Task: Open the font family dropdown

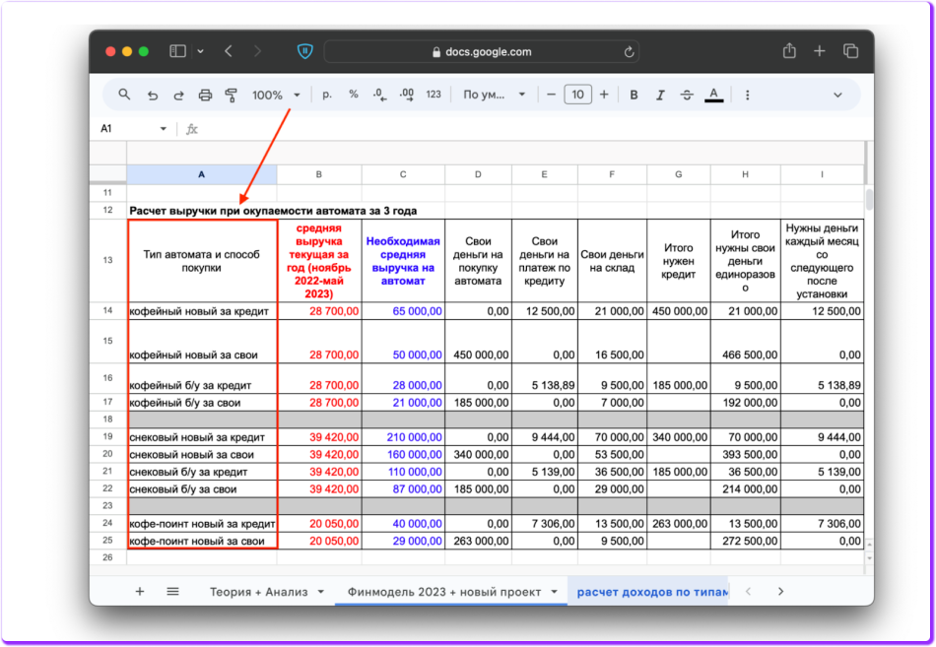Action: tap(495, 96)
